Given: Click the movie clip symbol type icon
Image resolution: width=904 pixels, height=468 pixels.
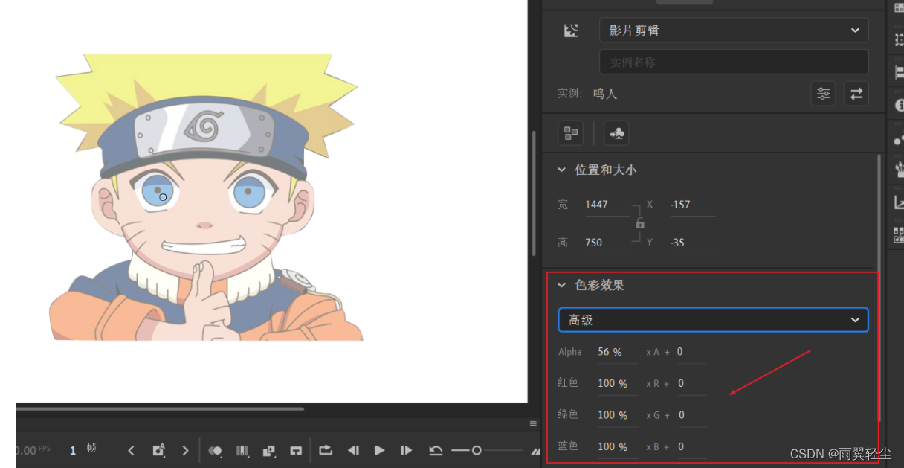Looking at the screenshot, I should click(571, 31).
